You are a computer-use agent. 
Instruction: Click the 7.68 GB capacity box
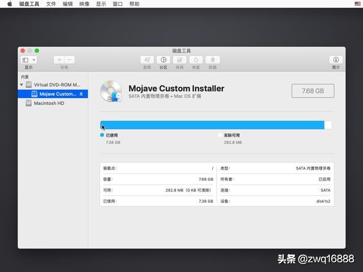(313, 91)
